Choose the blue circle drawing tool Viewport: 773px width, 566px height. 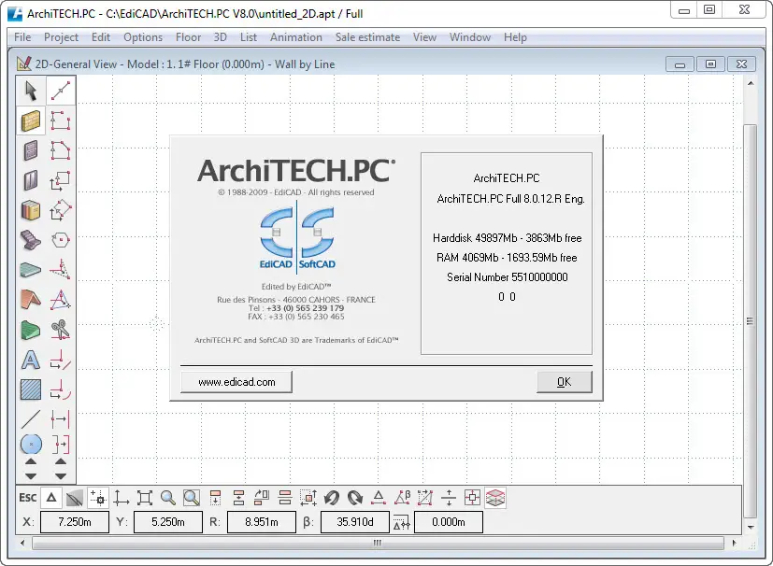pos(31,445)
